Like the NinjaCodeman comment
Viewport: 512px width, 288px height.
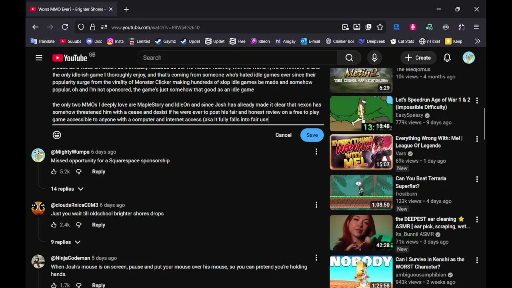click(54, 285)
